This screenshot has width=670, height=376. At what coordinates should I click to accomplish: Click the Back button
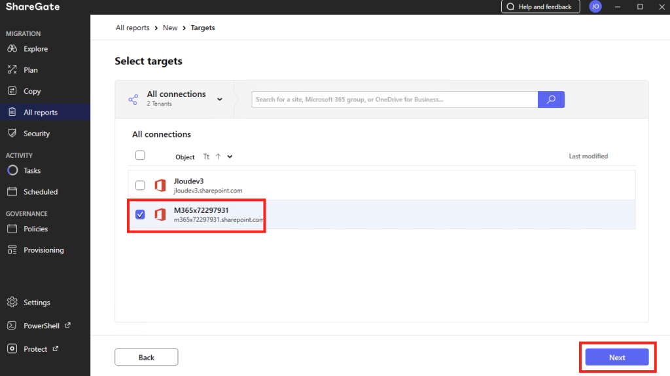pos(146,357)
